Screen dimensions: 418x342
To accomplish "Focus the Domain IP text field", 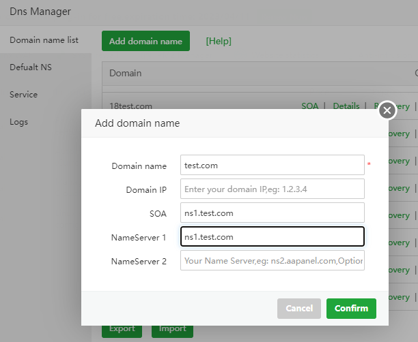I will [x=272, y=189].
